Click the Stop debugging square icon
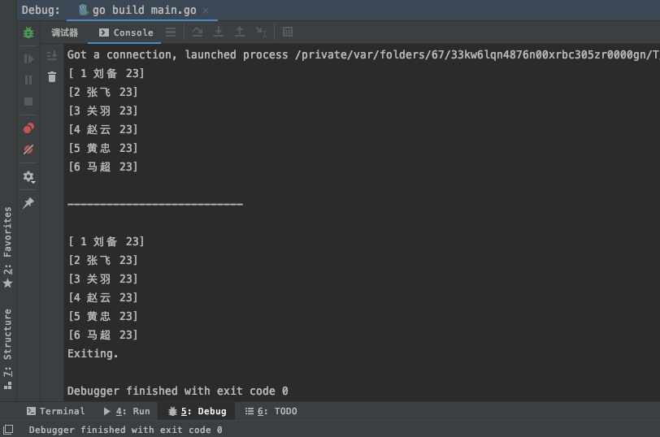 pos(28,102)
